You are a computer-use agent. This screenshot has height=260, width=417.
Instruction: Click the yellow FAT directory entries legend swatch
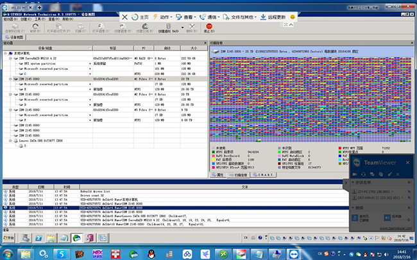click(x=213, y=160)
